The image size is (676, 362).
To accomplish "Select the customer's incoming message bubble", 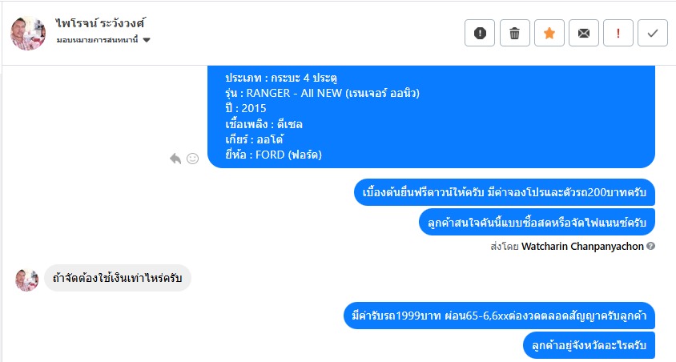I will click(117, 278).
